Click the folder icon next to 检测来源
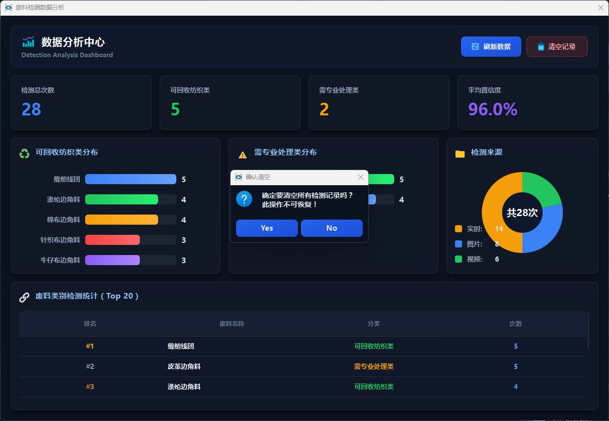This screenshot has width=609, height=421. [460, 154]
